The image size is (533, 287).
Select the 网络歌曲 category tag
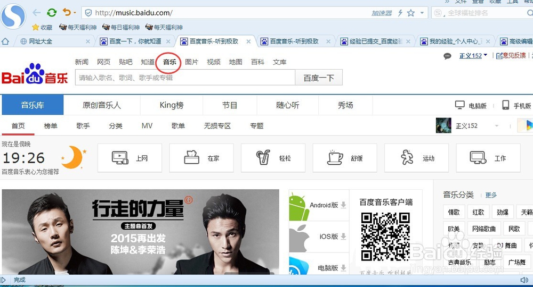pos(484,229)
